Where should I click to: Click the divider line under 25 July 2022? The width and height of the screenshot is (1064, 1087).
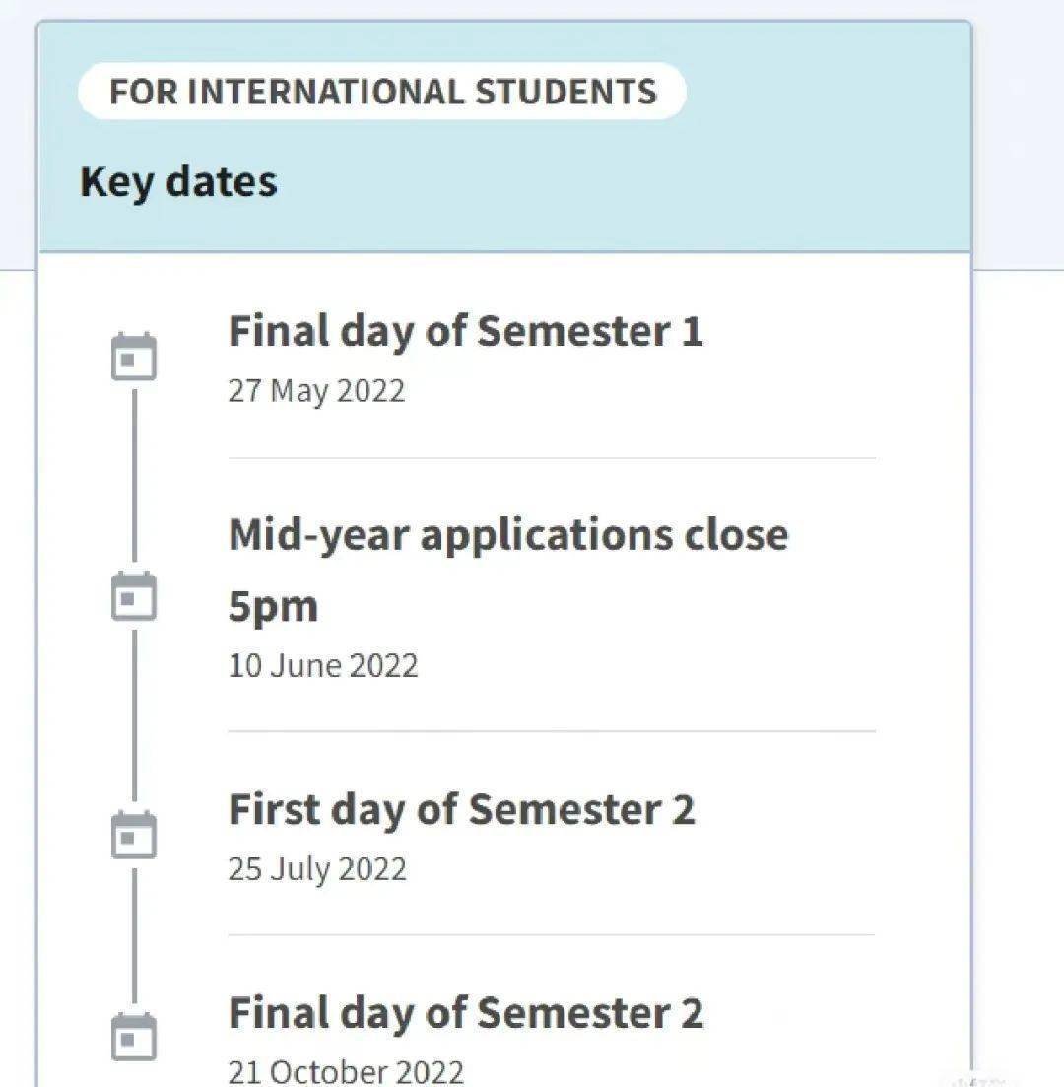(x=552, y=934)
